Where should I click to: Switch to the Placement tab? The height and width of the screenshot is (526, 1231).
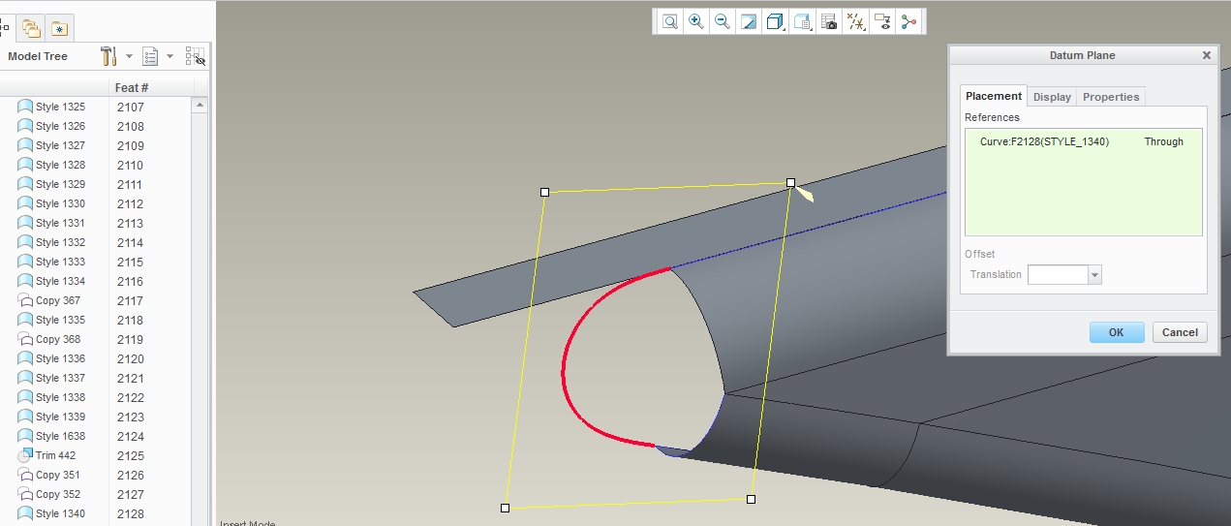(994, 96)
